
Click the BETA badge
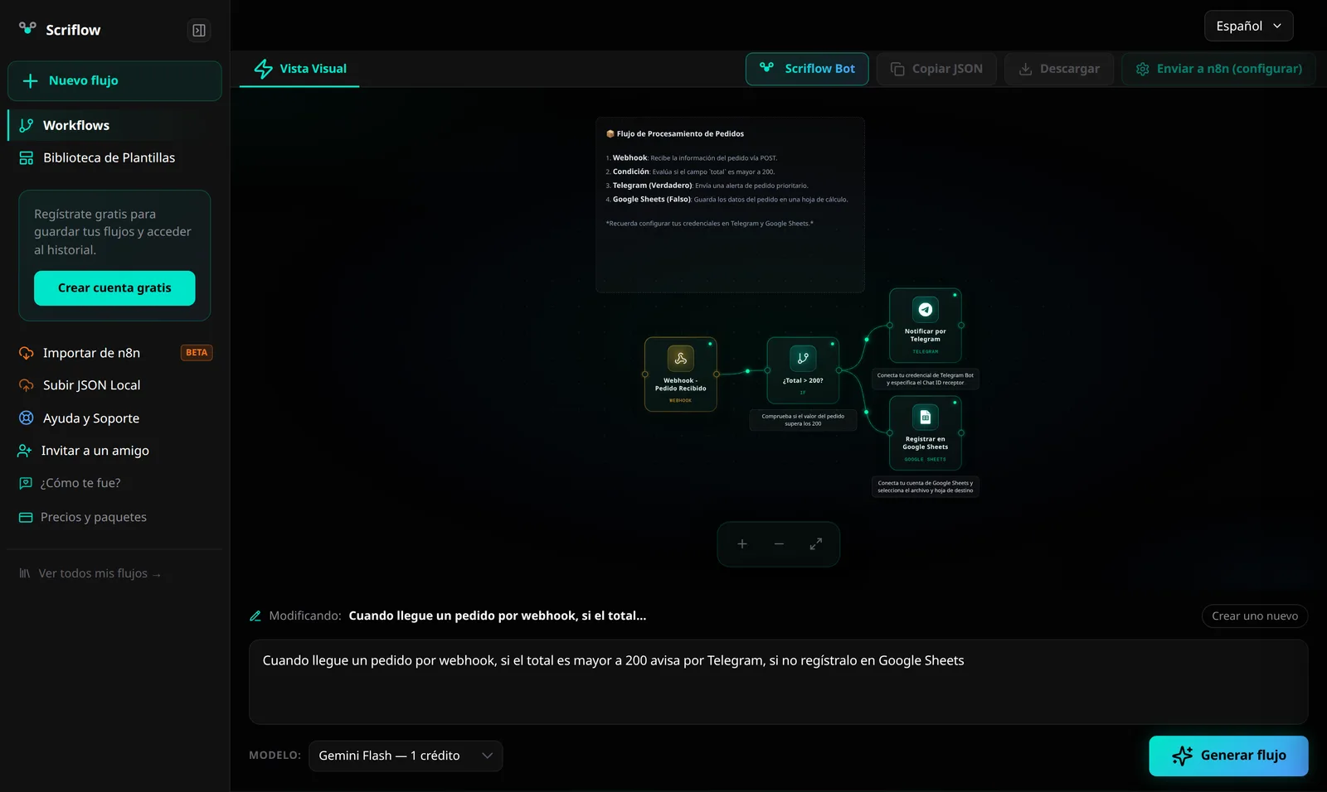pyautogui.click(x=197, y=353)
